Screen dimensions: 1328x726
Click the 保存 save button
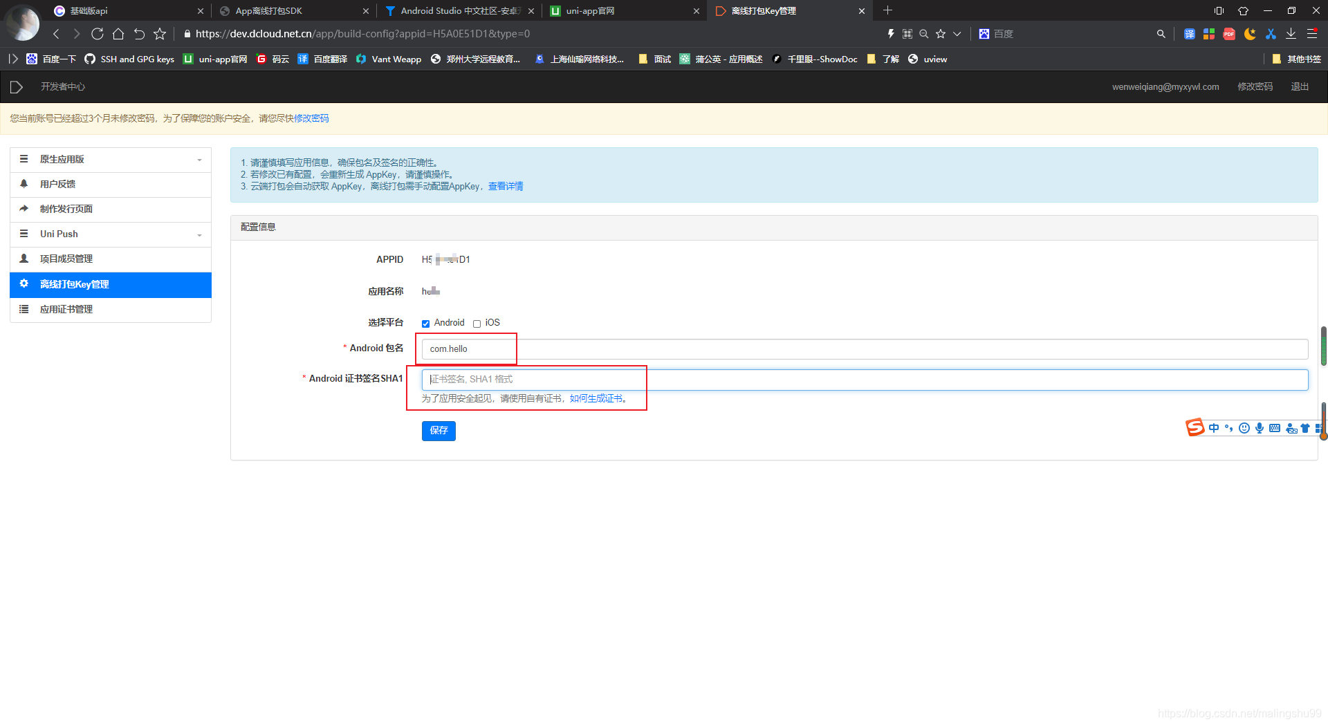pyautogui.click(x=439, y=431)
